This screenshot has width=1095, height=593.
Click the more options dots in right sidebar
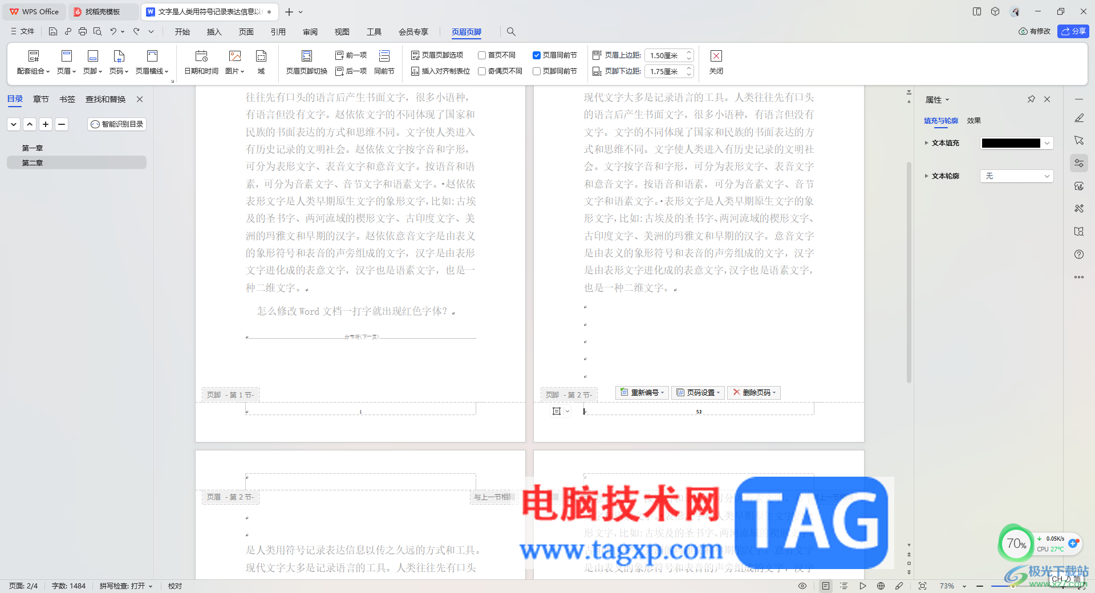pyautogui.click(x=1079, y=277)
